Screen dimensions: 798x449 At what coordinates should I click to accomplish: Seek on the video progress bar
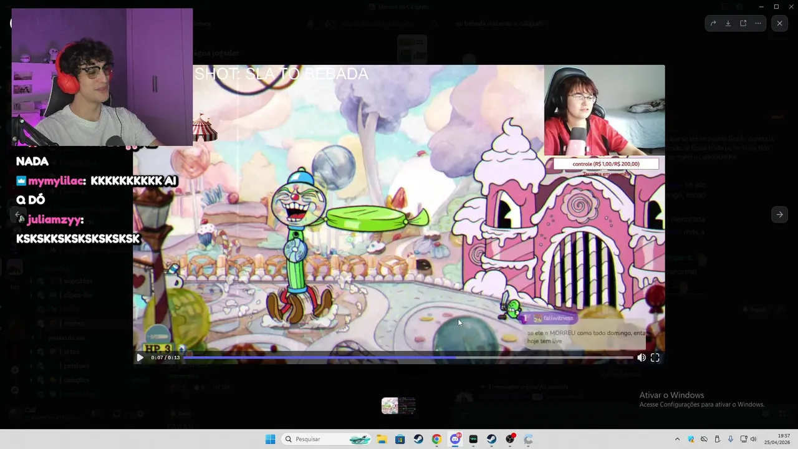pos(408,357)
